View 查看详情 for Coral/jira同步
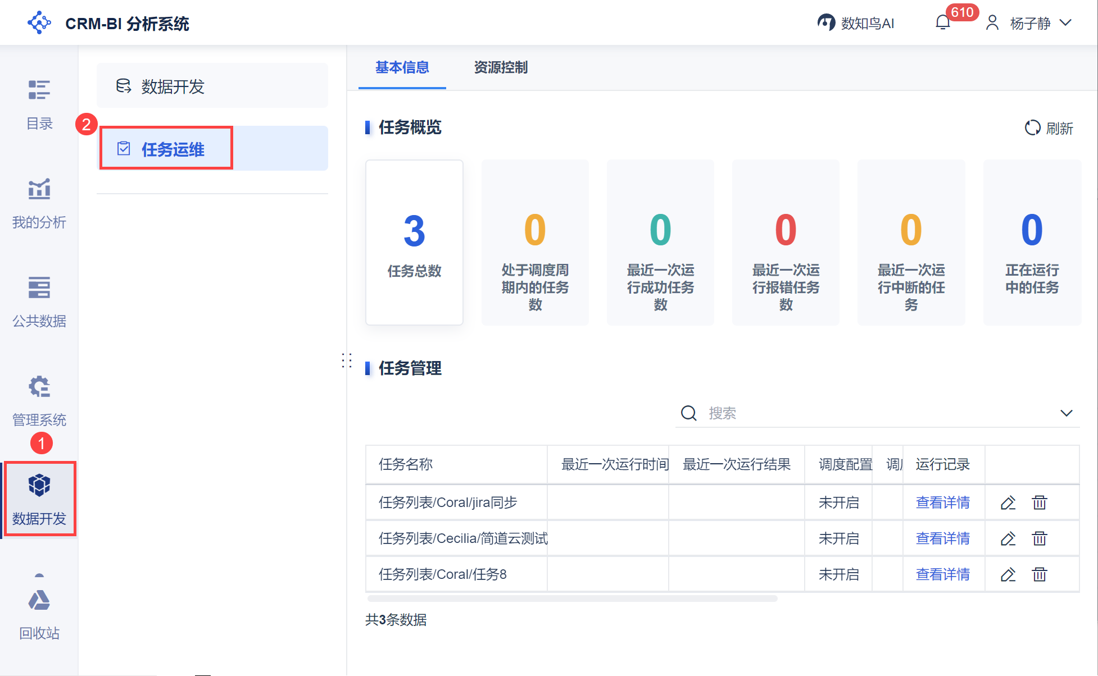This screenshot has width=1098, height=676. point(942,503)
